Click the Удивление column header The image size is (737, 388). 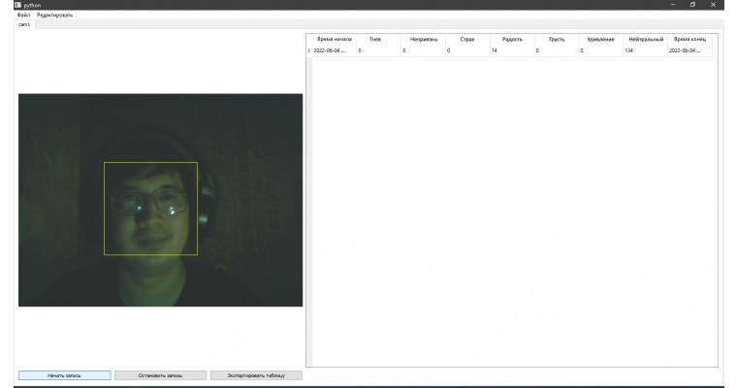click(x=600, y=39)
